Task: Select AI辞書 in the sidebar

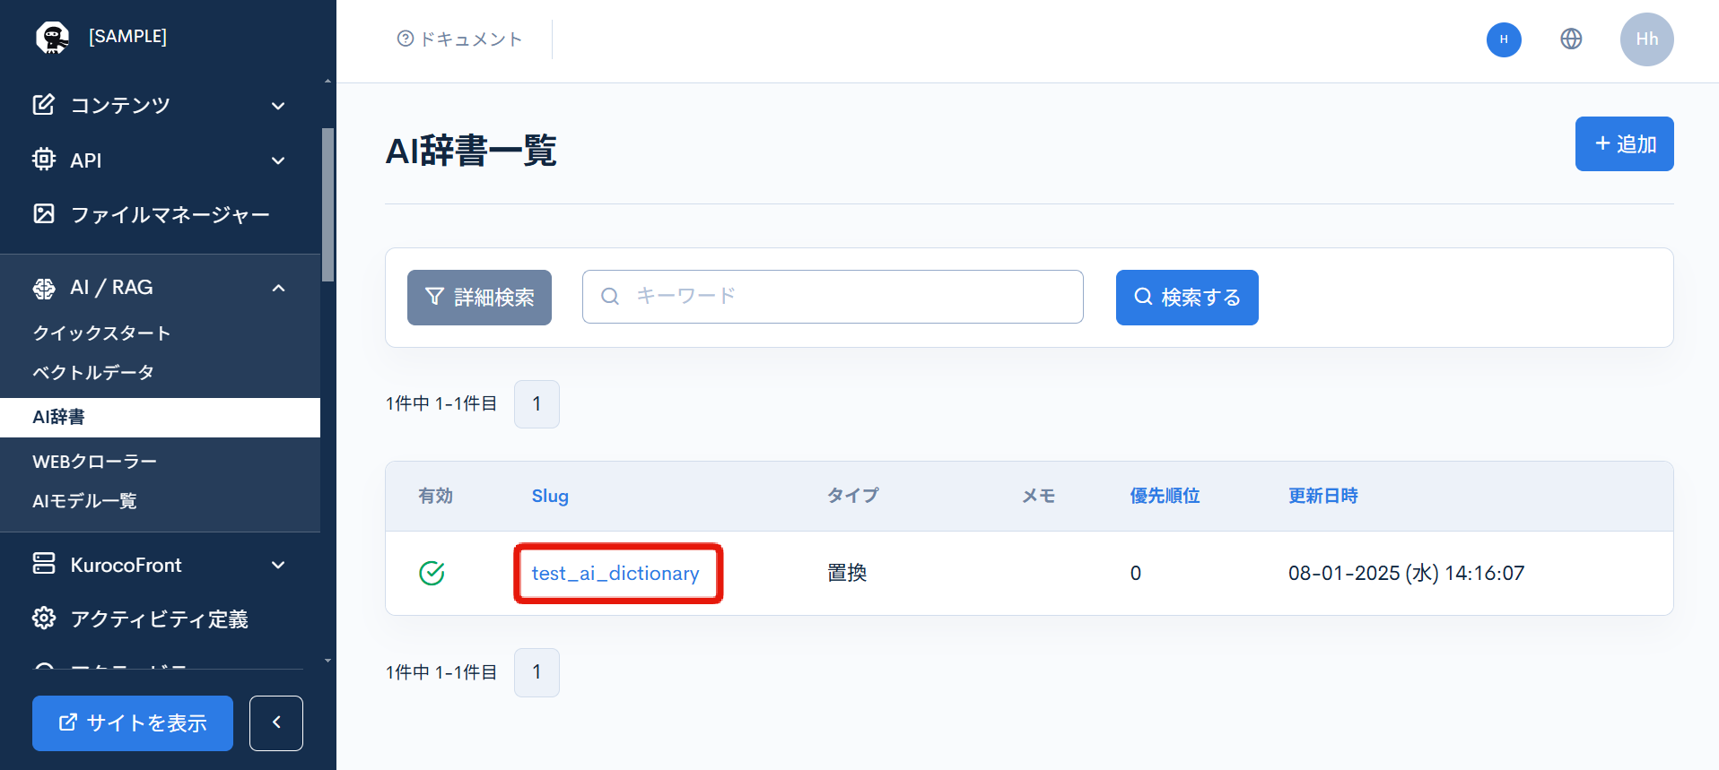Action: click(160, 417)
